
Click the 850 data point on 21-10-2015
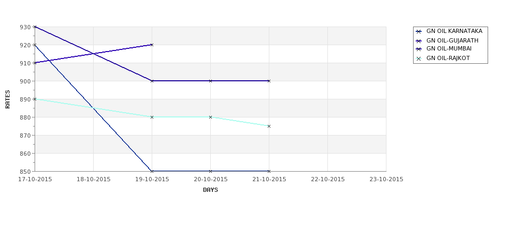coord(269,171)
